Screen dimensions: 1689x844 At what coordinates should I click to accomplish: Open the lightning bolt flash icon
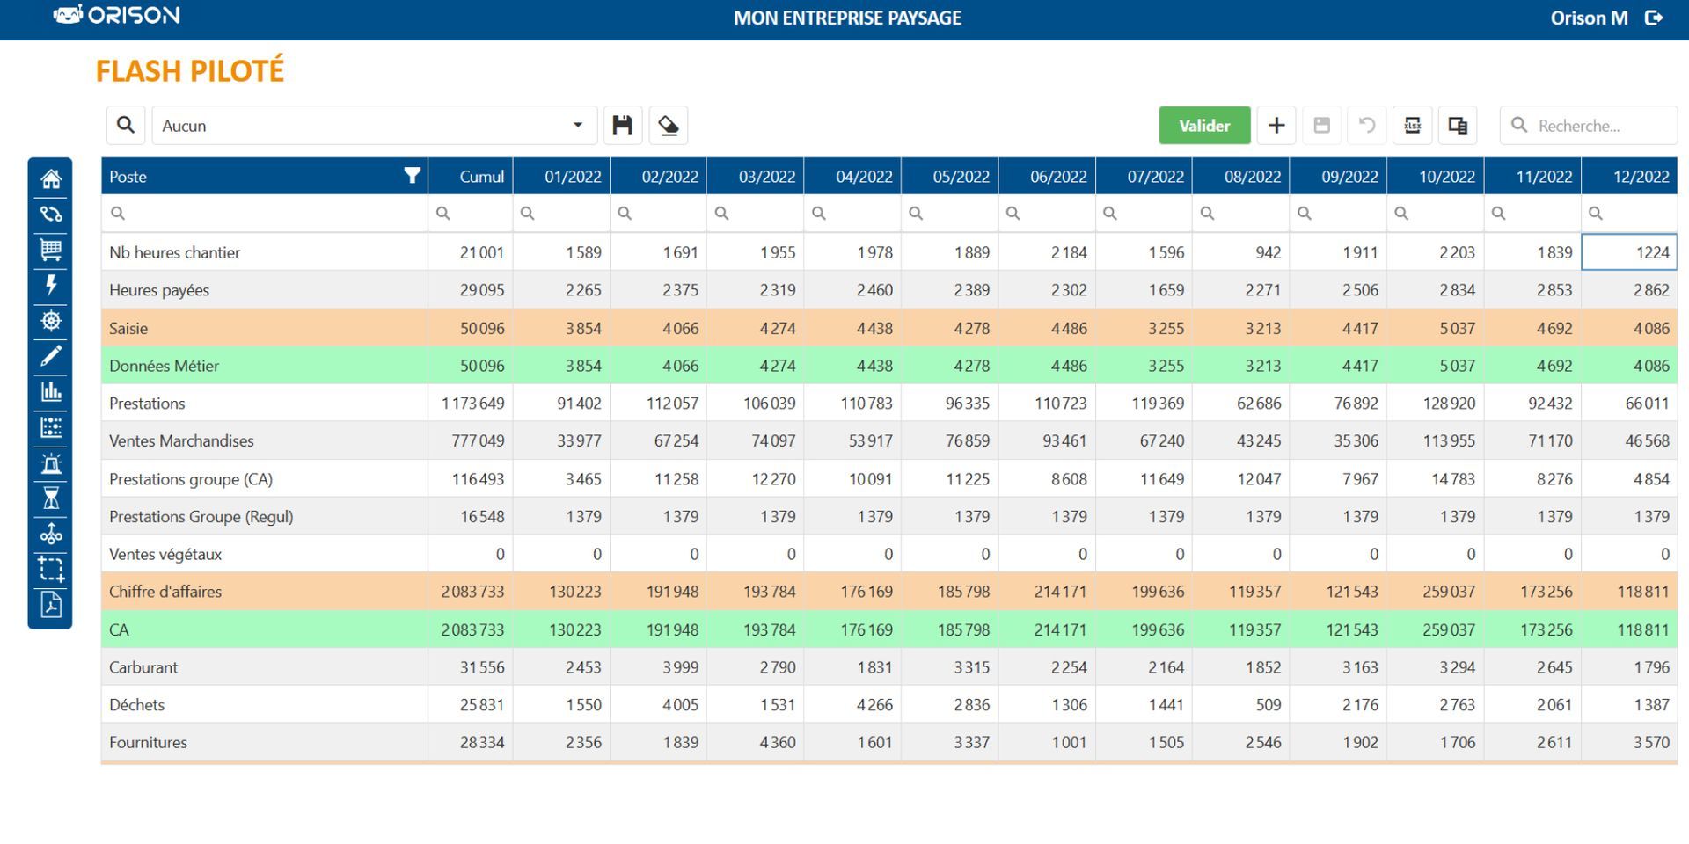click(x=51, y=285)
